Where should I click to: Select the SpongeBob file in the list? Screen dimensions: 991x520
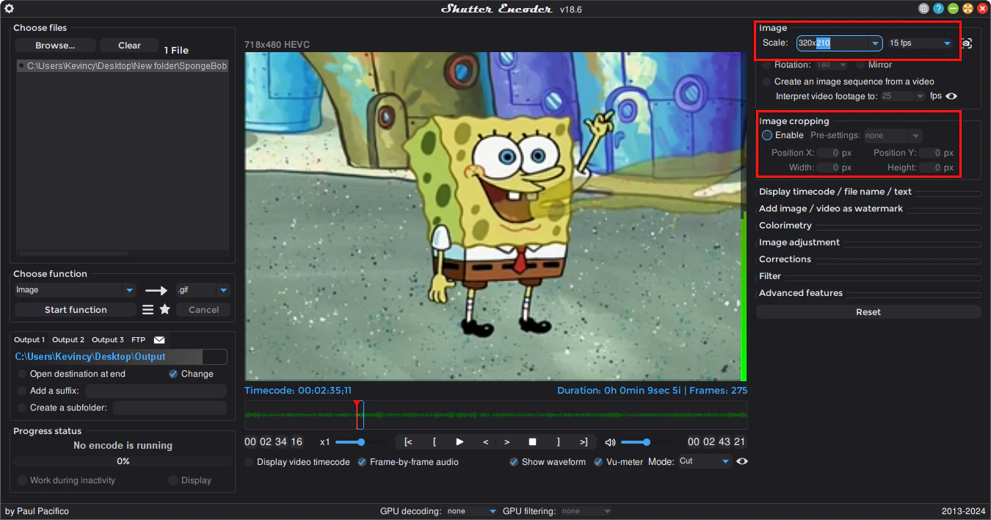pos(123,66)
